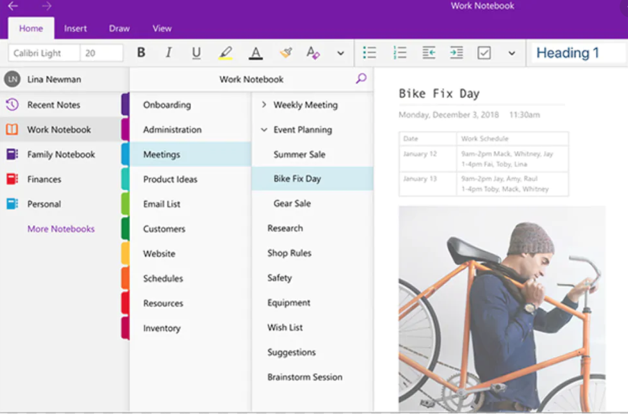Open the View ribbon tab
Image resolution: width=628 pixels, height=414 pixels.
tap(162, 28)
